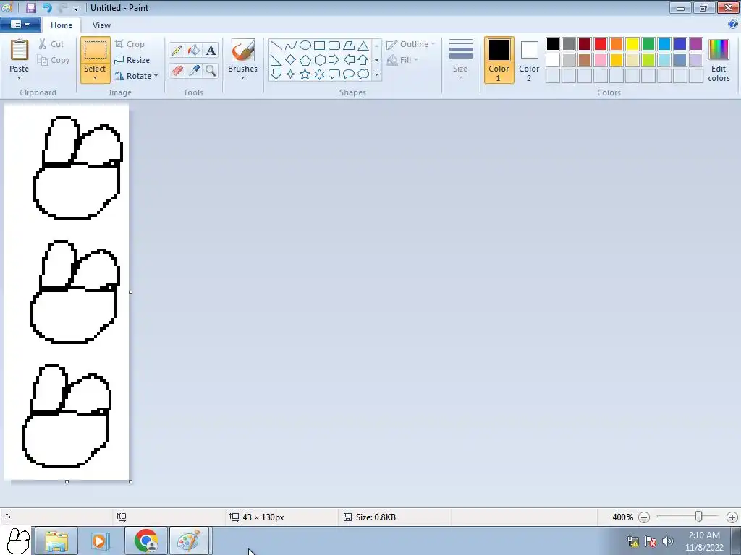Pick the yellow color swatch
Screen dimensions: 741x555
[632, 44]
